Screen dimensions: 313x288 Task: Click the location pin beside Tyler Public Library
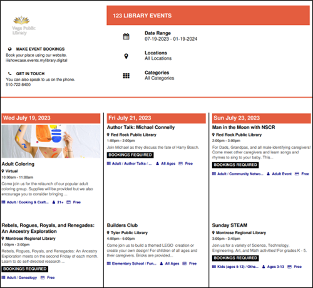coord(108,232)
